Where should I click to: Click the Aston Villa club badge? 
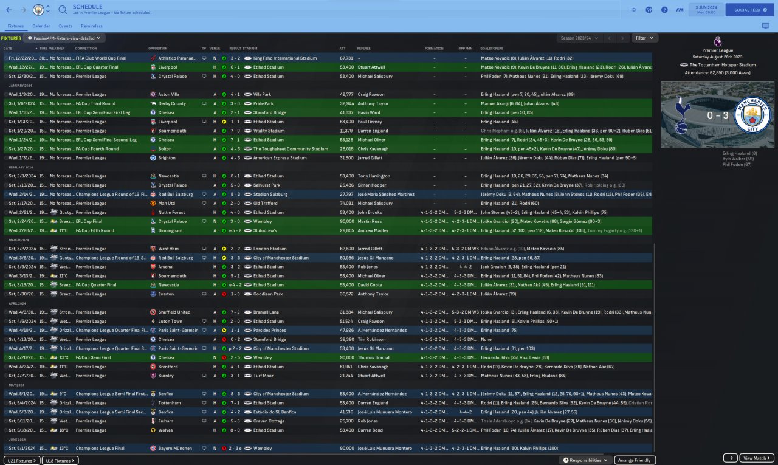pyautogui.click(x=153, y=95)
